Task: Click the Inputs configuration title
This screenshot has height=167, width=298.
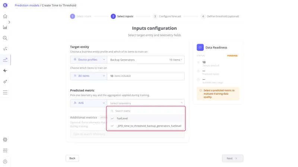Action: (154, 28)
